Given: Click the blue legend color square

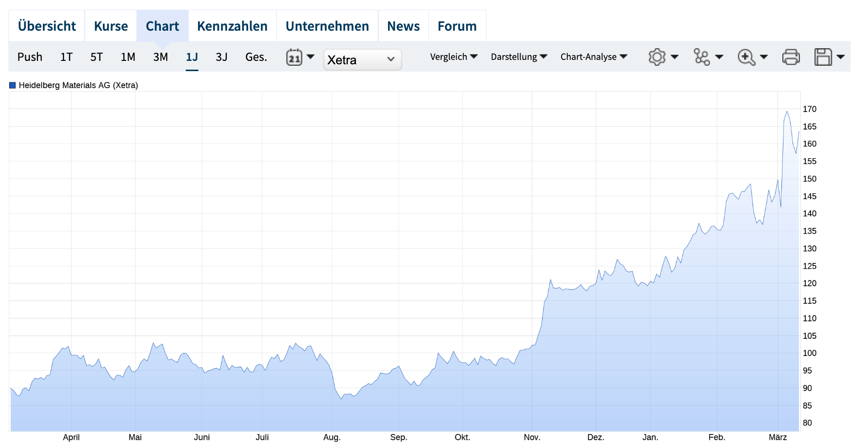Looking at the screenshot, I should coord(13,85).
